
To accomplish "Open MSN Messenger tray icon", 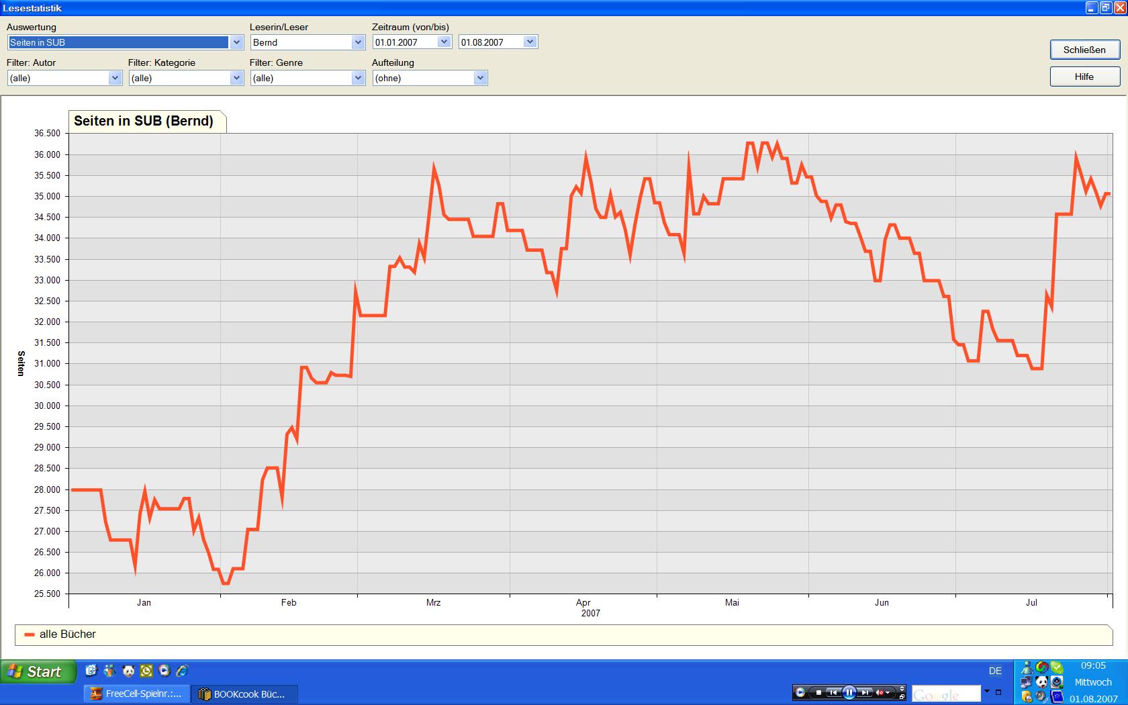I will [x=1027, y=667].
